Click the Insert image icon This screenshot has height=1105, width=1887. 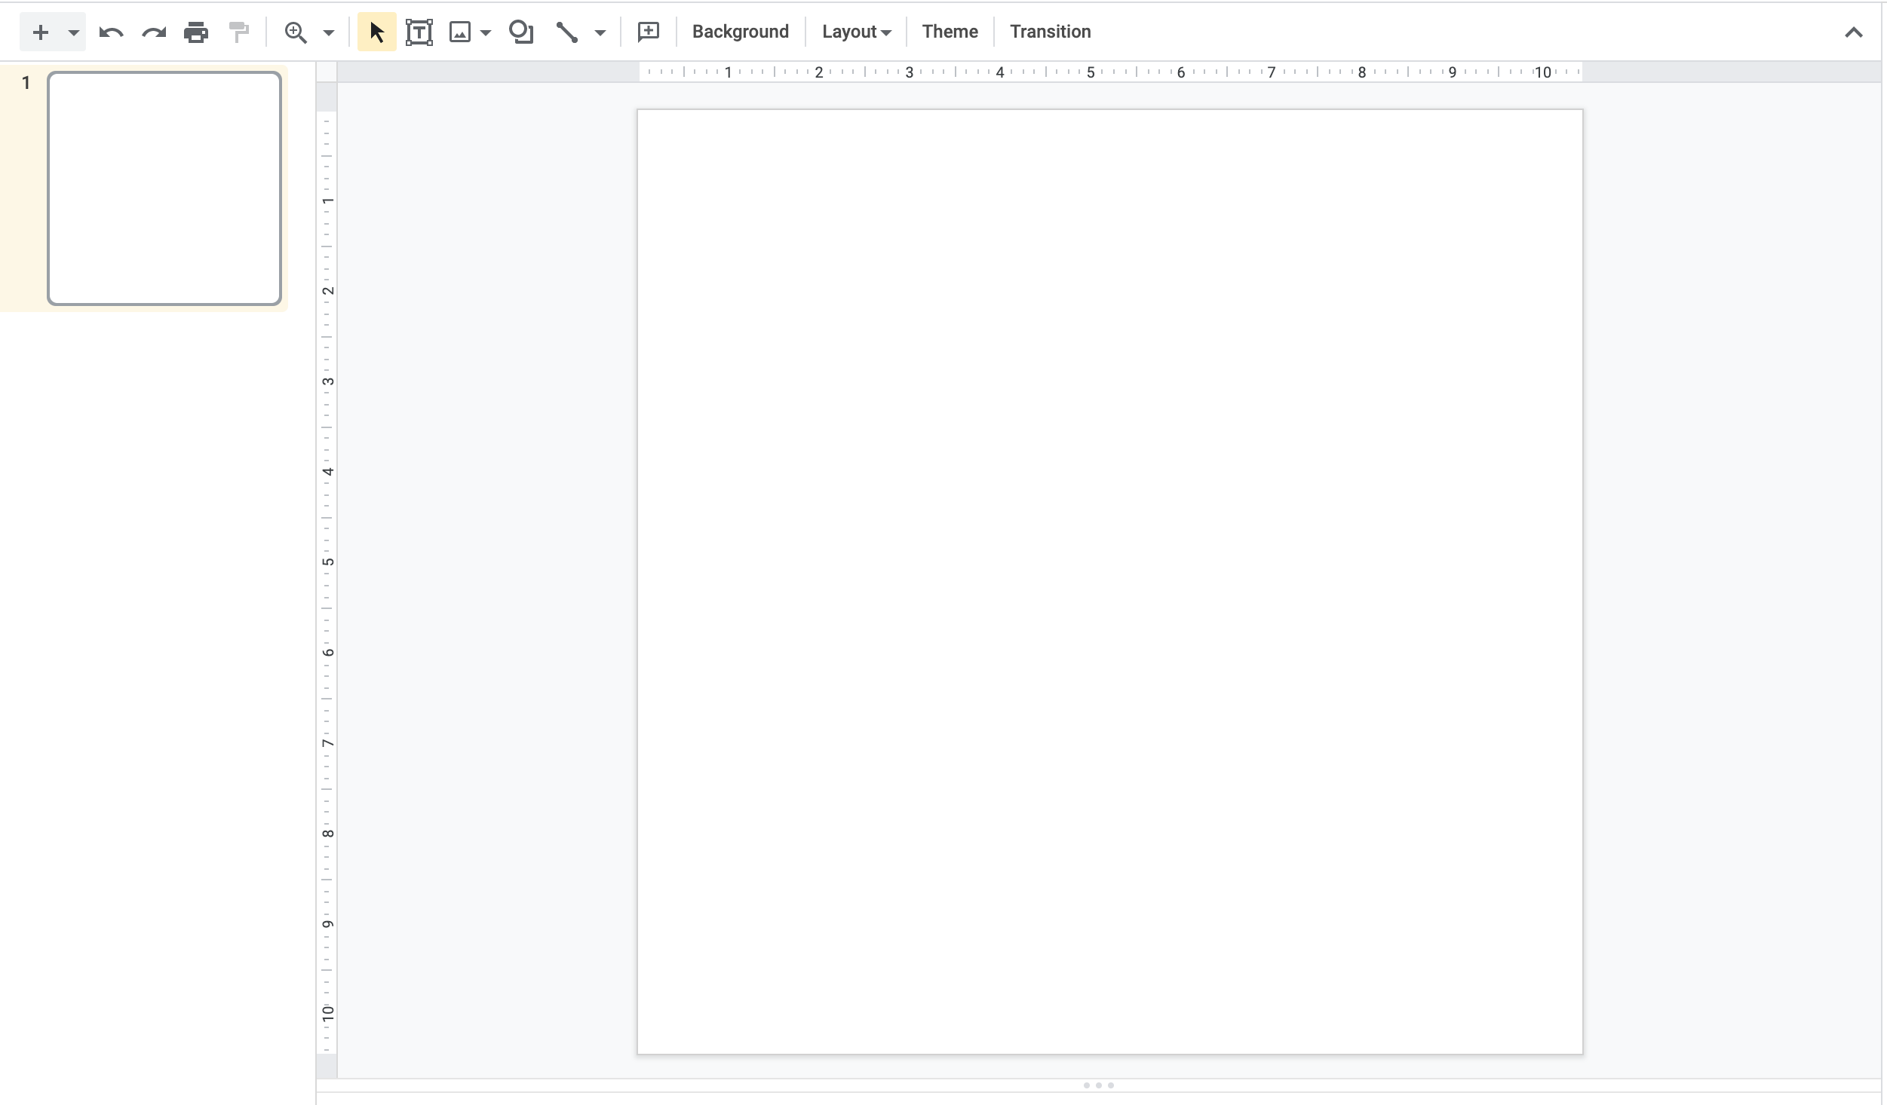(x=460, y=32)
